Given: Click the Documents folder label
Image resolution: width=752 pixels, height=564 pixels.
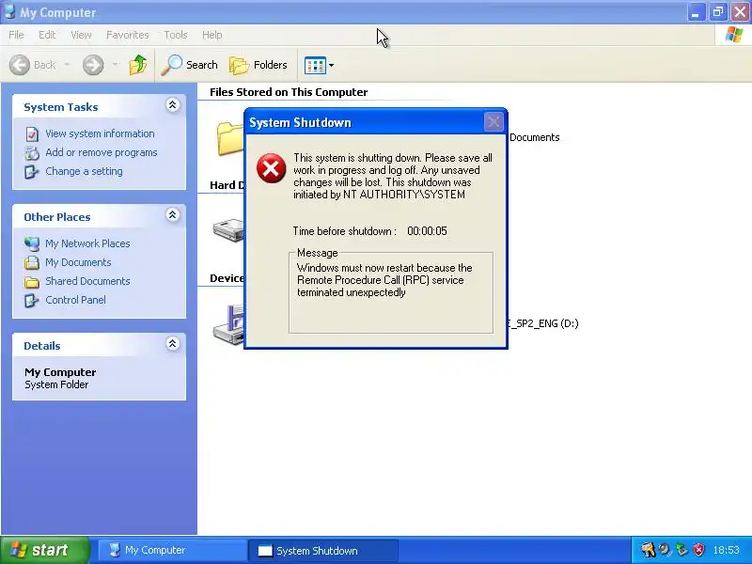Looking at the screenshot, I should click(x=535, y=137).
